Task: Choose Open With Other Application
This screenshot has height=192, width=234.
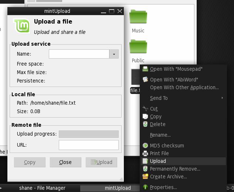Action: tap(184, 87)
